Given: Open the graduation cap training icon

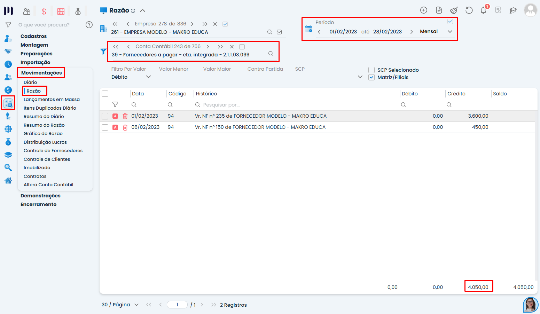Looking at the screenshot, I should 513,10.
